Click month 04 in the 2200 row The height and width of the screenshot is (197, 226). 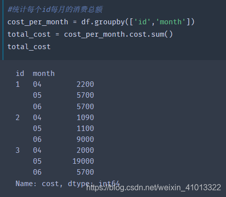[37, 84]
